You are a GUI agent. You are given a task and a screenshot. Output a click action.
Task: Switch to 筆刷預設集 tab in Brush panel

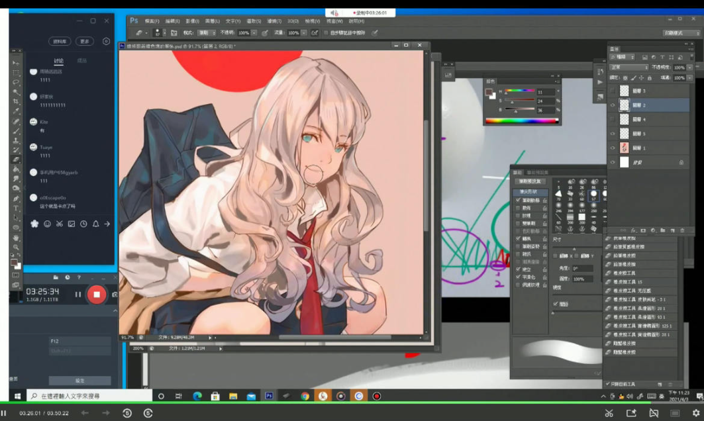[537, 172]
